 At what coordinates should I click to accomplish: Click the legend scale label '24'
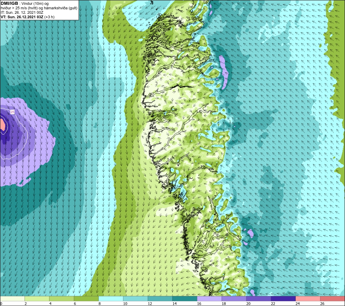click(x=298, y=304)
